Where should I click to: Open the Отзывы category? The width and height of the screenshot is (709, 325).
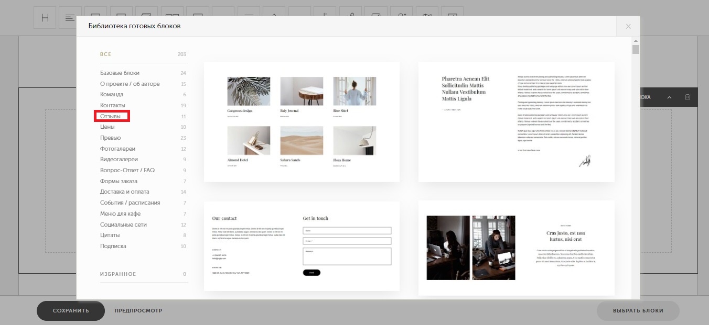click(111, 116)
